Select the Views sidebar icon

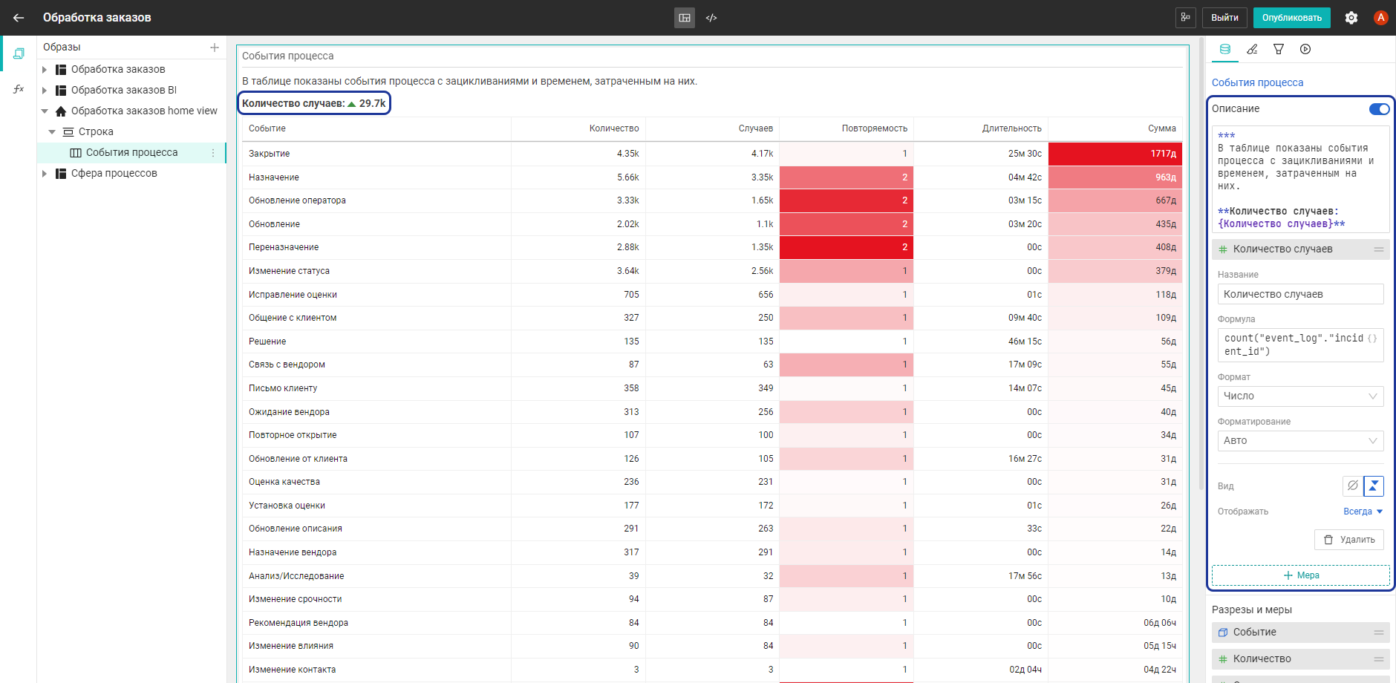pyautogui.click(x=19, y=53)
